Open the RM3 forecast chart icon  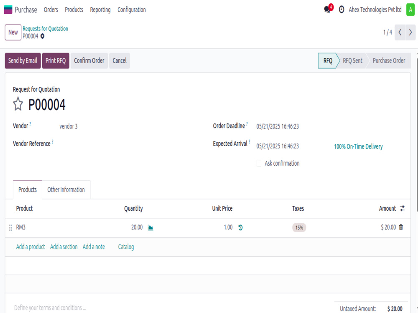click(x=150, y=227)
